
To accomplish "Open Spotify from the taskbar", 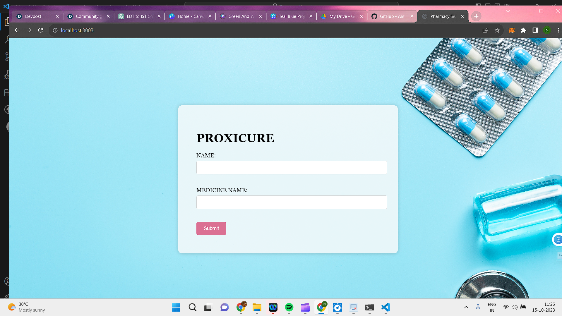I will tap(289, 307).
